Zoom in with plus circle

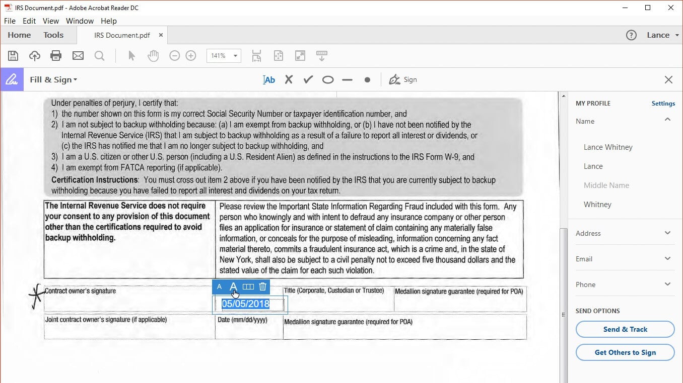191,56
